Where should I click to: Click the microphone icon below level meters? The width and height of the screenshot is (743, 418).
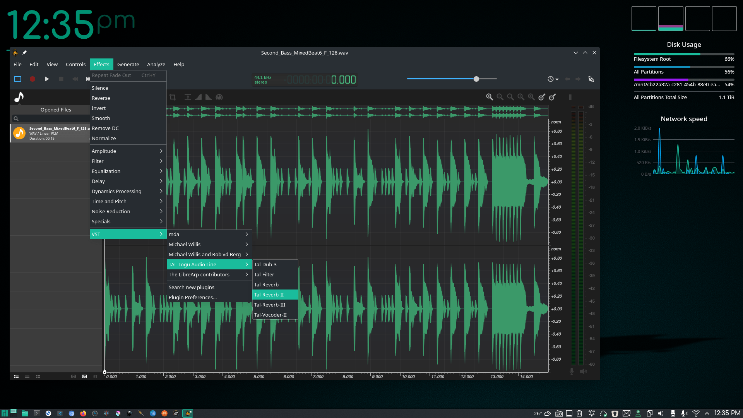tap(572, 371)
